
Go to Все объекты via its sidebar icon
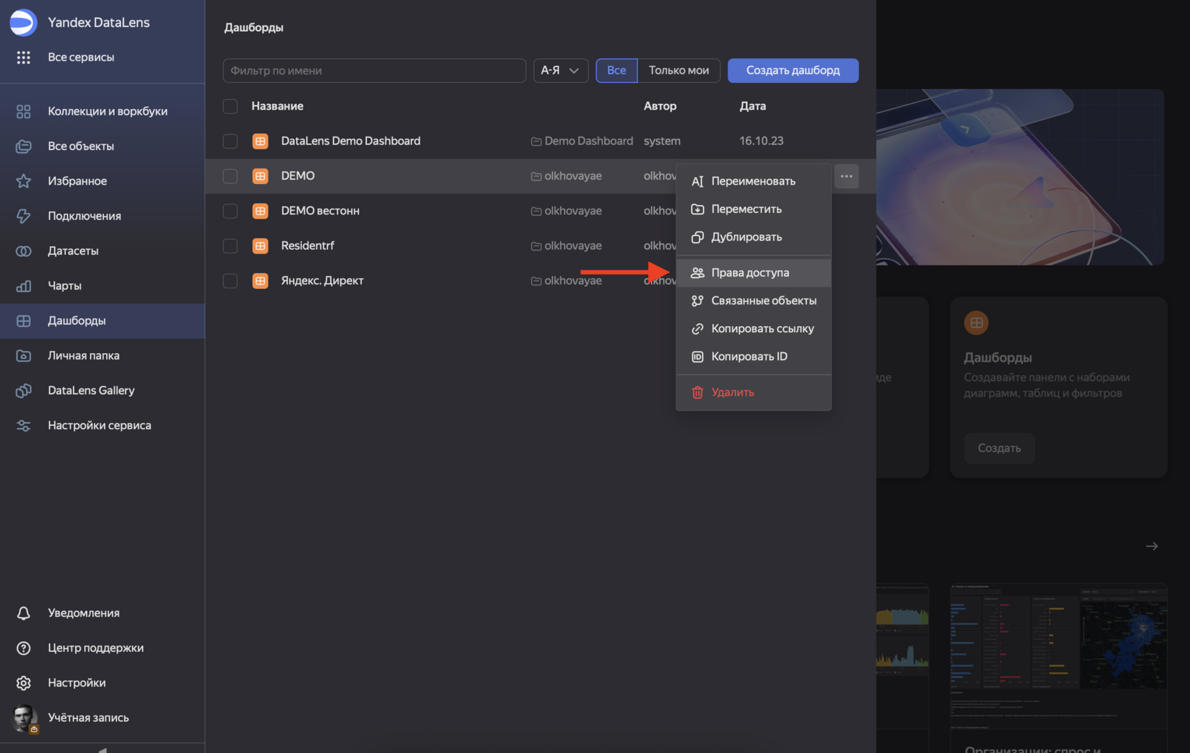point(23,146)
